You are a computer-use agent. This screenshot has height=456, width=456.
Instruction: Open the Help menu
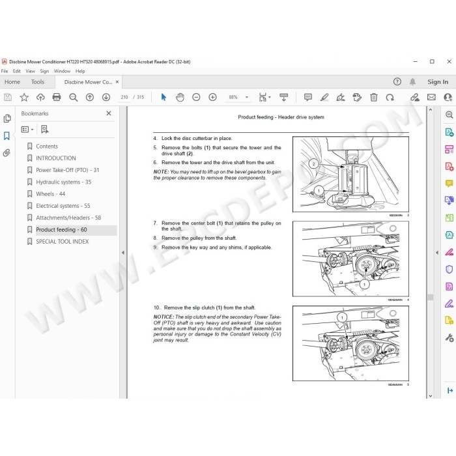point(80,71)
